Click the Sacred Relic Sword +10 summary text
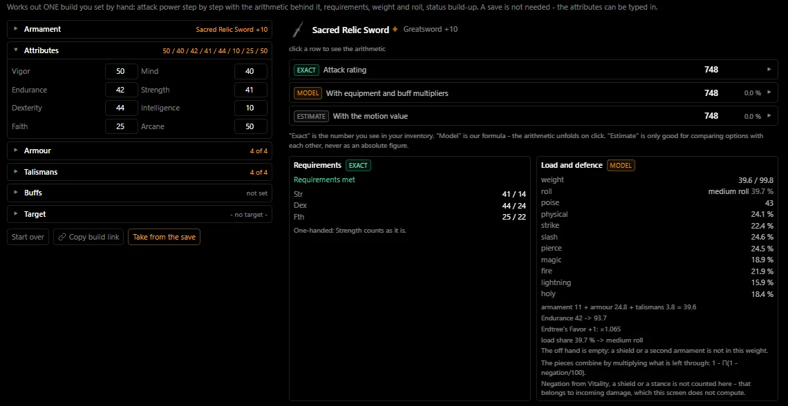The image size is (788, 406). pyautogui.click(x=232, y=30)
